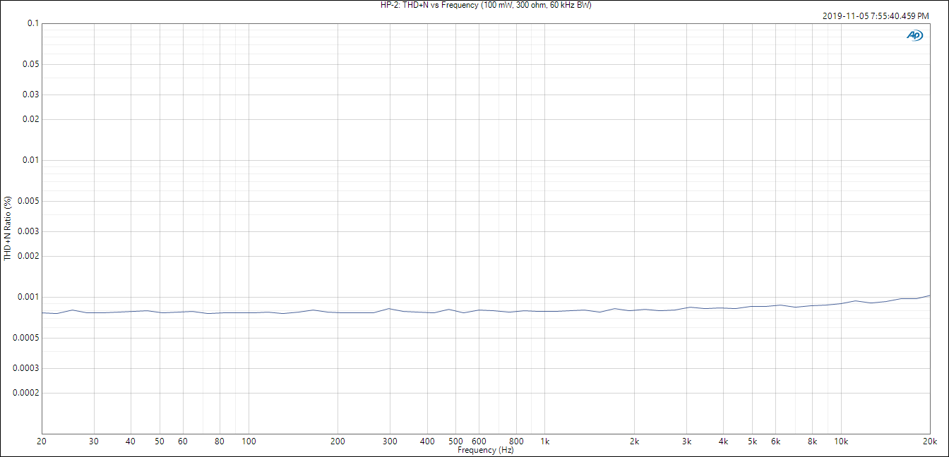
Task: Click the 400 x-axis label
Action: click(427, 441)
